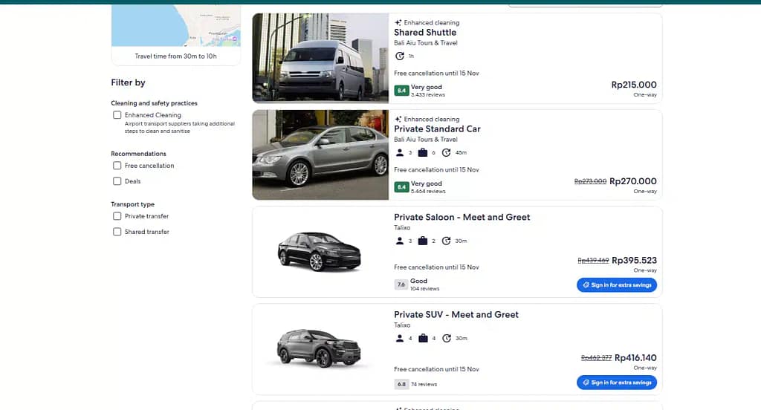Check the Deals filter checkbox

click(x=117, y=181)
